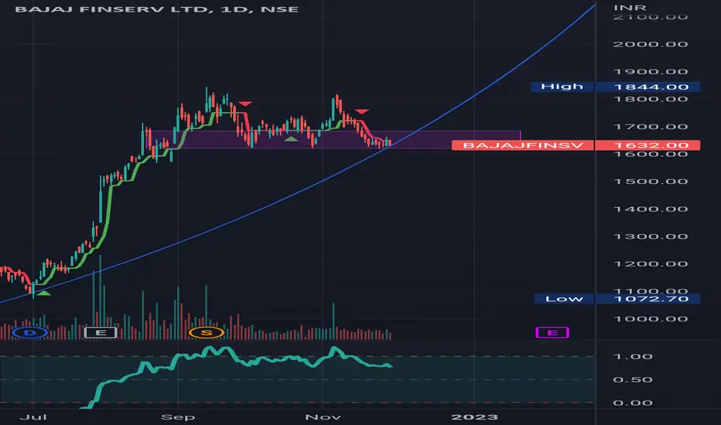The height and width of the screenshot is (425, 721).
Task: Click the 0.00 oscillator scale value
Action: (633, 403)
